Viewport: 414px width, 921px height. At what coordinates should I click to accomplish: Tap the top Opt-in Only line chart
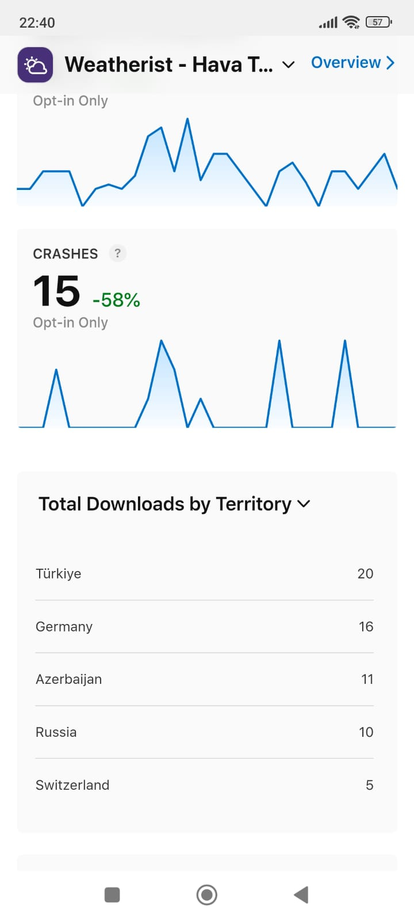[x=207, y=162]
